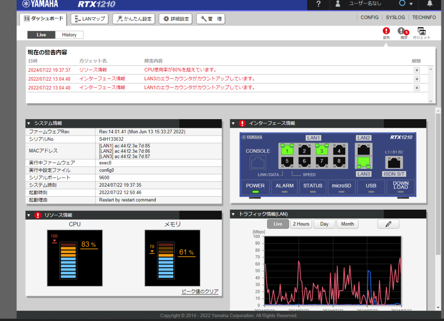Click the CPU usage bar meter
Screen dimensions: 444x321
pyautogui.click(x=69, y=260)
